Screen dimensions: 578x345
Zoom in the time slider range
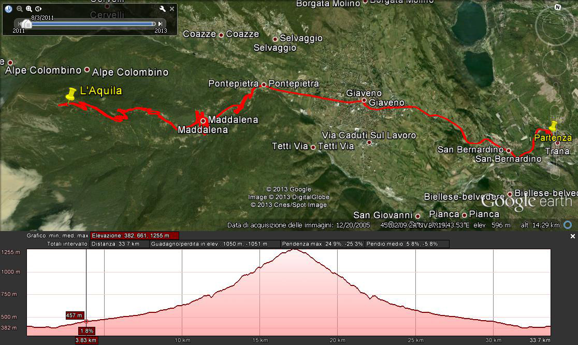(x=29, y=9)
